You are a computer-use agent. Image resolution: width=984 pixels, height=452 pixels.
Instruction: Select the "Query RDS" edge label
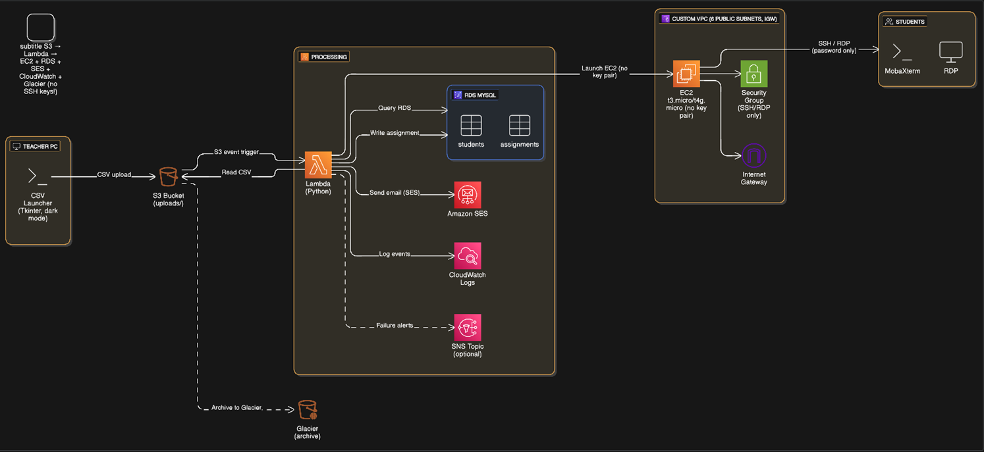[395, 108]
